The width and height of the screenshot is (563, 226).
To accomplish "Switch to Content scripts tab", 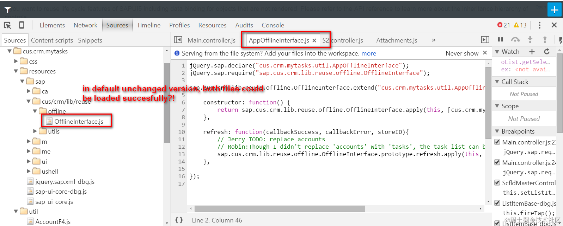I will pos(52,40).
